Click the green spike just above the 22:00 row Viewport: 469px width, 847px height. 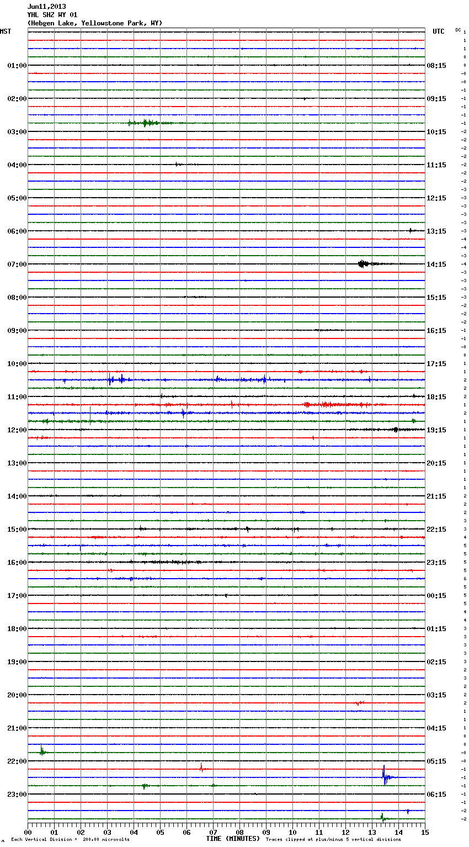coord(42,750)
